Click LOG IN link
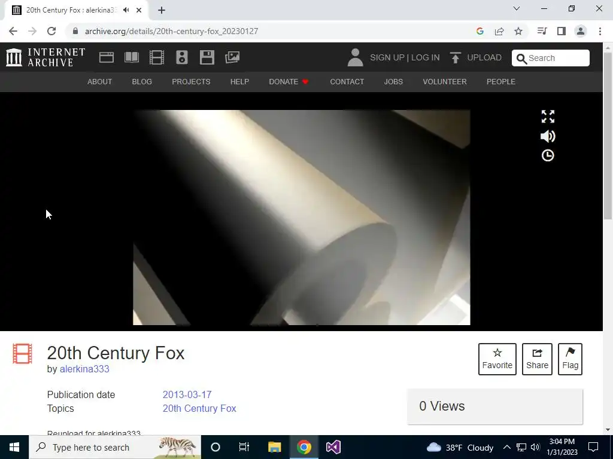Image resolution: width=613 pixels, height=459 pixels. [426, 57]
